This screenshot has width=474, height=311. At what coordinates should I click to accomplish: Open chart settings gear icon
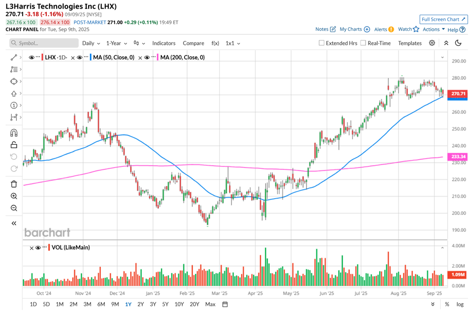click(x=432, y=43)
